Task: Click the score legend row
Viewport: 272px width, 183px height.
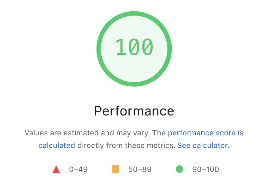Action: (x=136, y=169)
